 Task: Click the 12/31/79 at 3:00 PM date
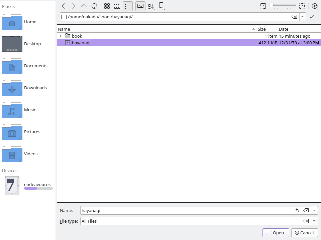pos(299,43)
